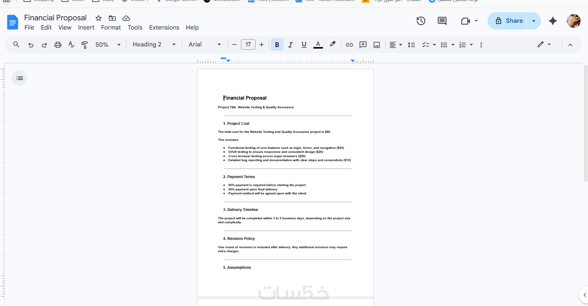
Task: Open the Format menu
Action: pyautogui.click(x=111, y=27)
